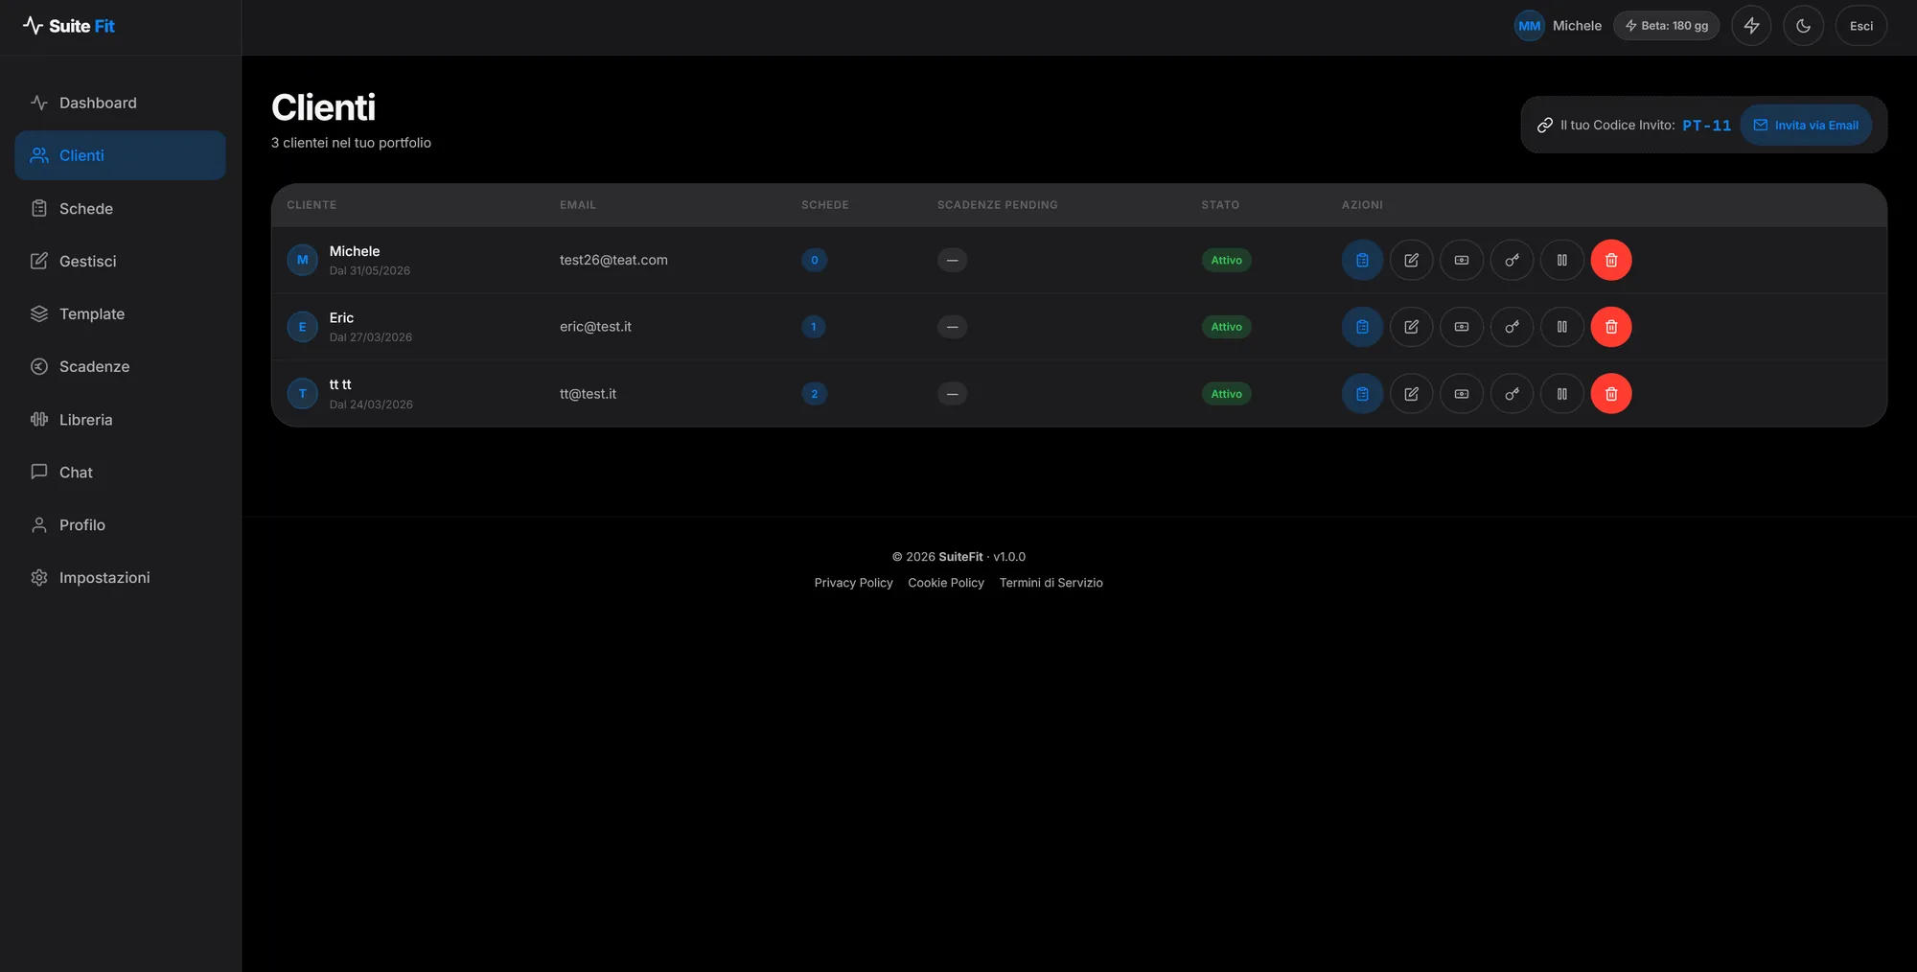Click the Suite Fit logo
The height and width of the screenshot is (972, 1917).
point(68,26)
